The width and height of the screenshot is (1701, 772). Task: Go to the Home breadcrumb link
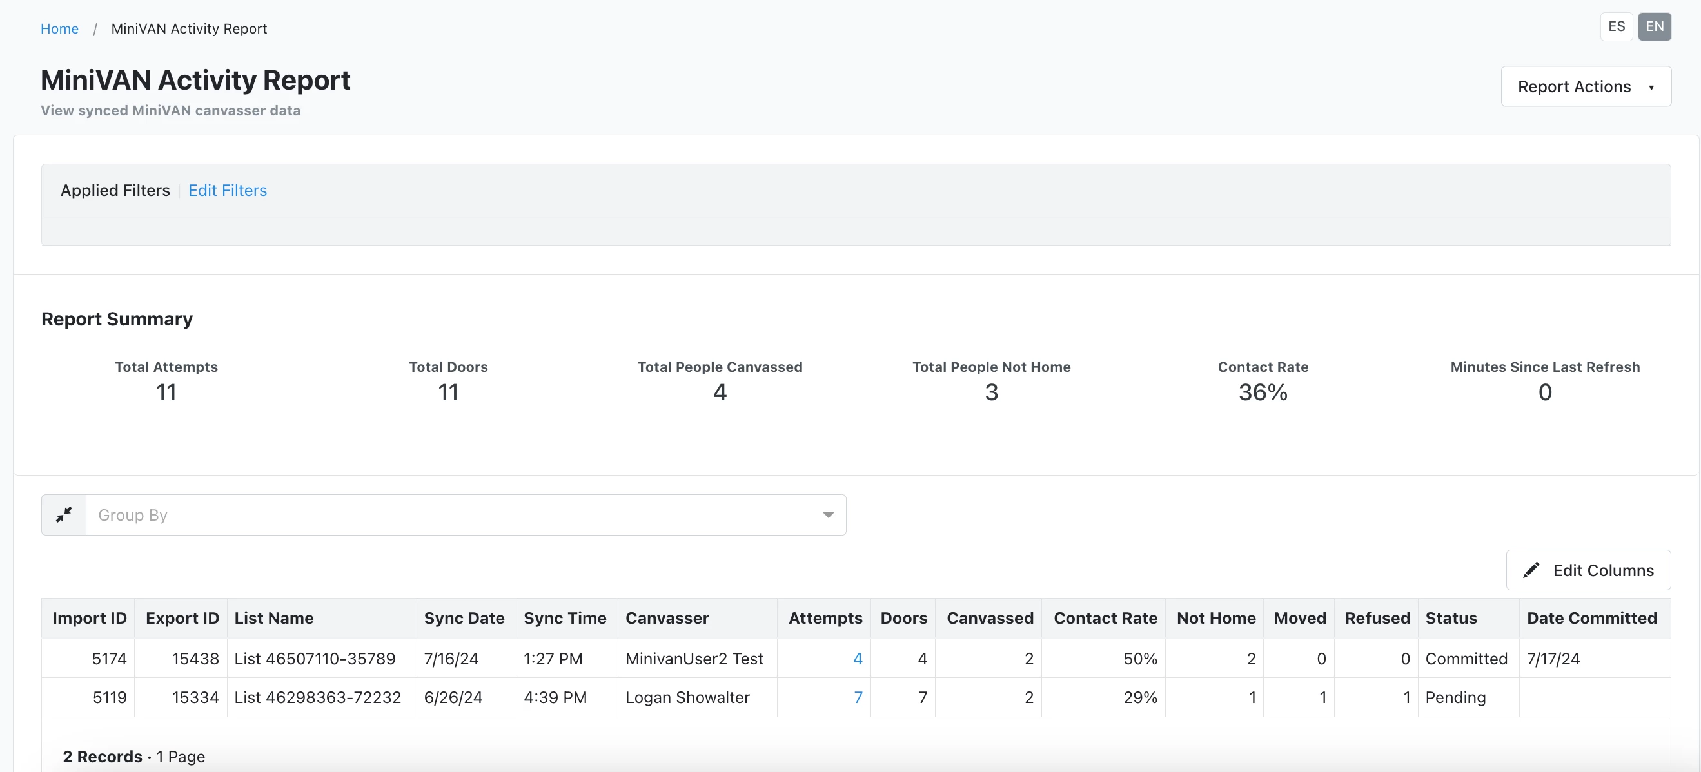pyautogui.click(x=59, y=29)
